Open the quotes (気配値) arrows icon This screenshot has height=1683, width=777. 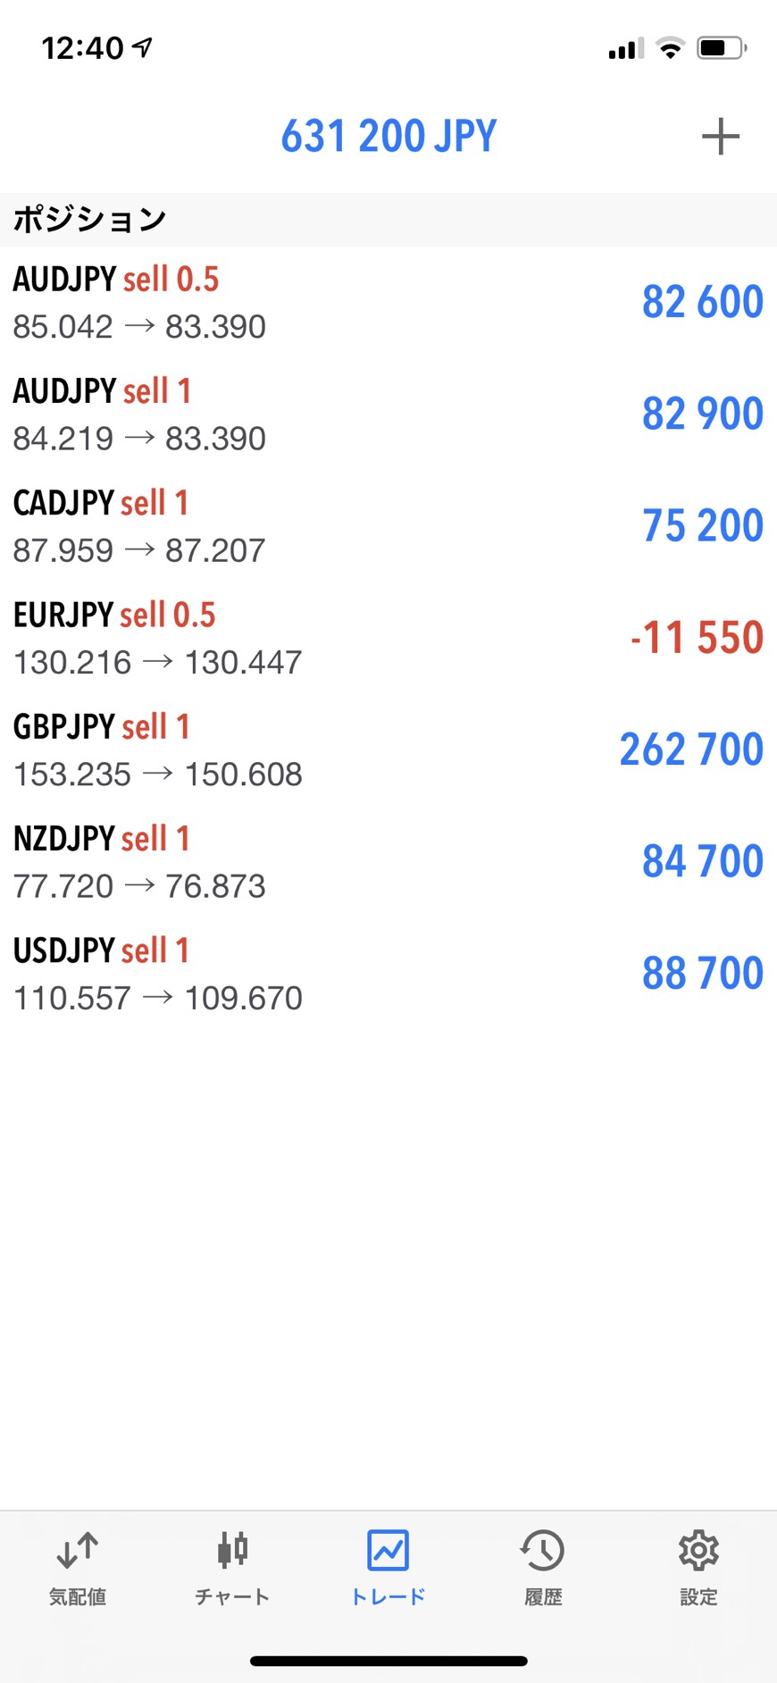point(77,1551)
